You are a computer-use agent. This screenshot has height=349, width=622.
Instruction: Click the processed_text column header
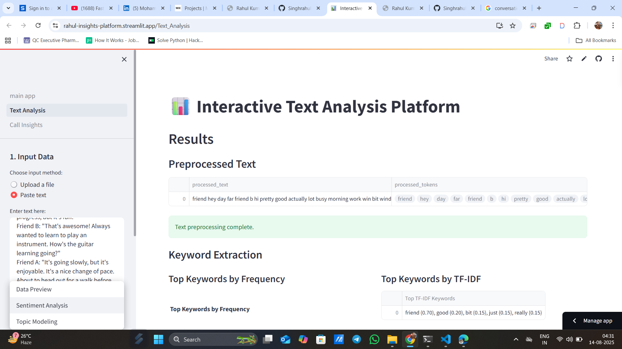click(290, 185)
